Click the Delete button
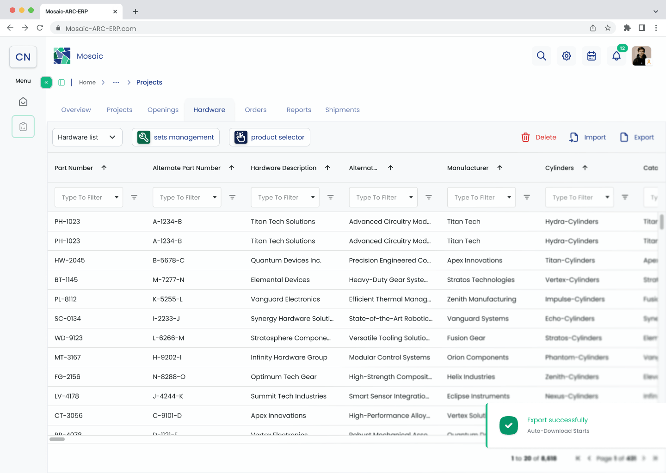The height and width of the screenshot is (473, 666). pos(539,137)
